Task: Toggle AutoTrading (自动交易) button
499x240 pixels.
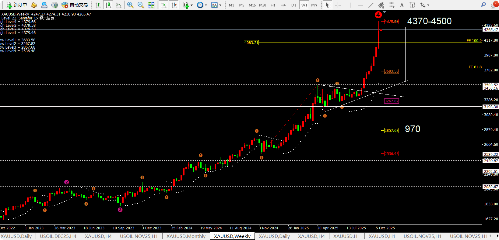Action: pyautogui.click(x=75, y=5)
